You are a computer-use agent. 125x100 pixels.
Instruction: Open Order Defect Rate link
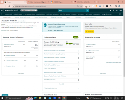[x=9, y=45]
